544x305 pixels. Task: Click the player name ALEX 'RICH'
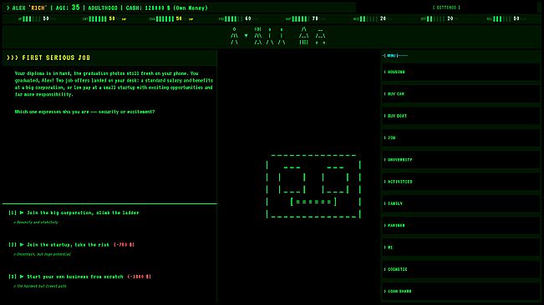click(29, 7)
